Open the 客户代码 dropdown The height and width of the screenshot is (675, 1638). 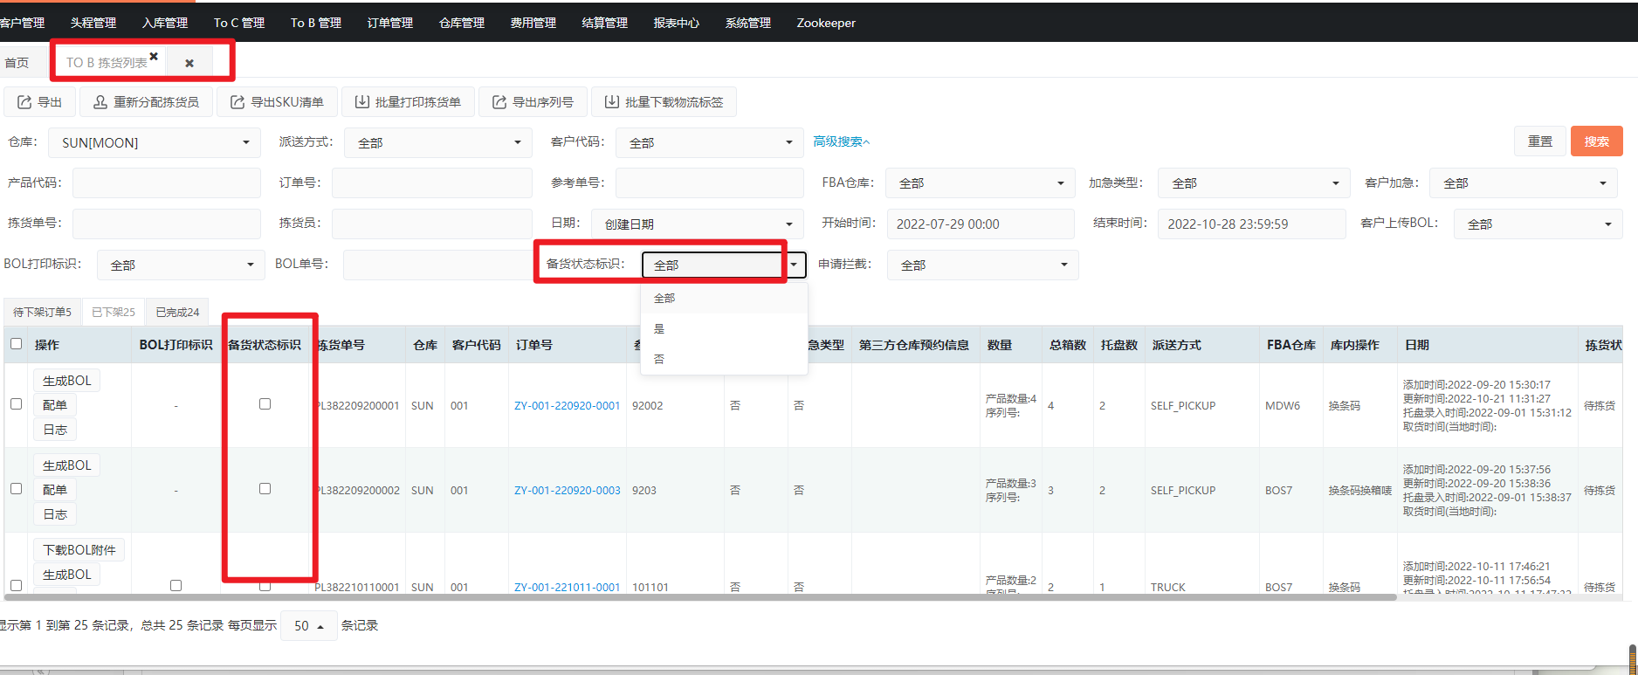(x=710, y=142)
